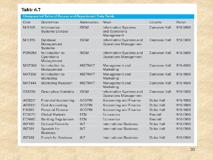Screen dimensions: 213x160
Task: Select 'Introduction to Marketing' description
Action: [53, 76]
